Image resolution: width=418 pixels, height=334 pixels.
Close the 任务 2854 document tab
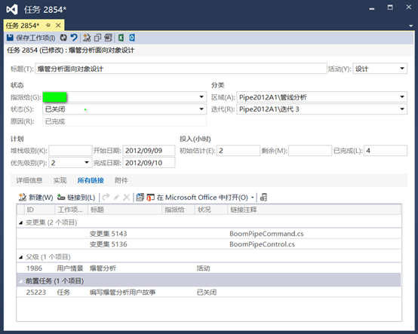58,26
